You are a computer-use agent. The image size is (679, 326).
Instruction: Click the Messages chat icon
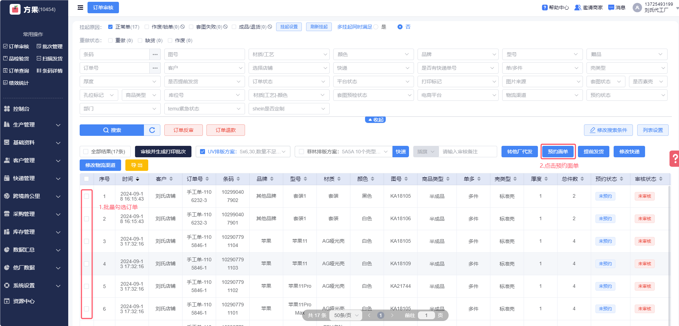pyautogui.click(x=611, y=8)
